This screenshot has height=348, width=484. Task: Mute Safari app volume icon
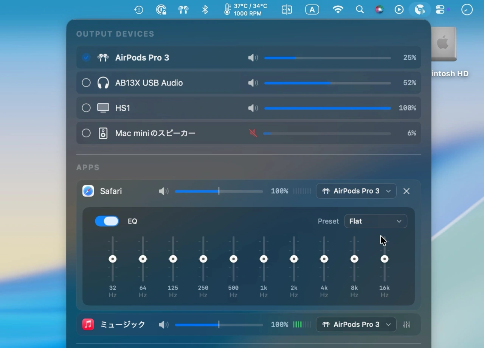click(163, 191)
